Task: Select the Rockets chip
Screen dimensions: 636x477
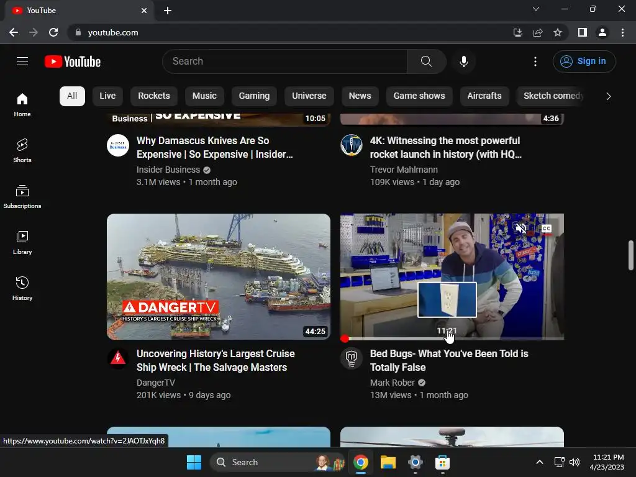Action: click(x=154, y=96)
